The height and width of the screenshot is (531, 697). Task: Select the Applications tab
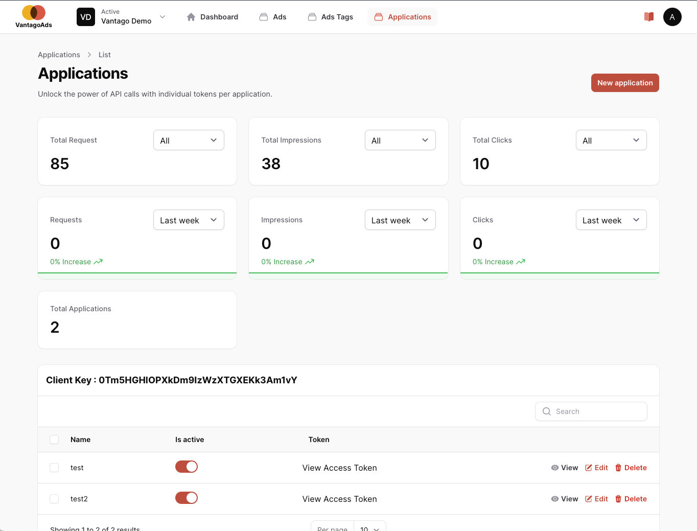click(403, 17)
